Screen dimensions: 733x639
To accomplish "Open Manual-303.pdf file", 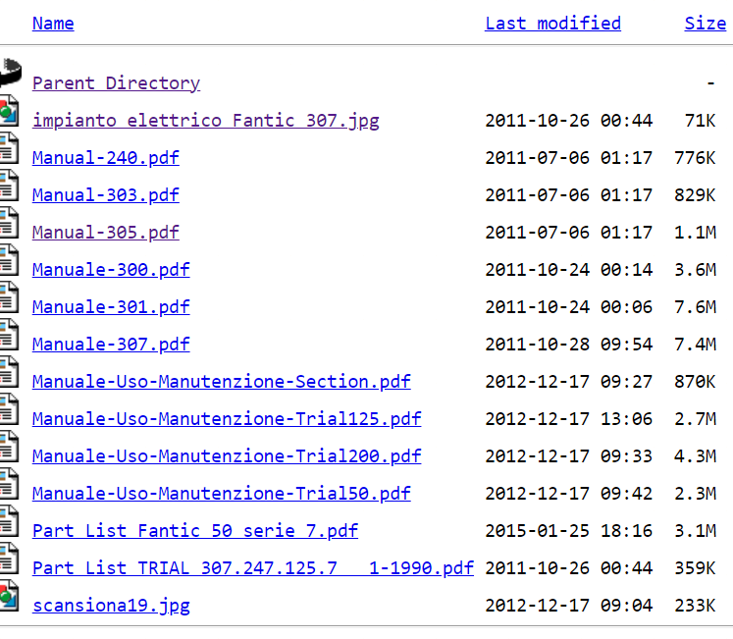I will point(105,195).
